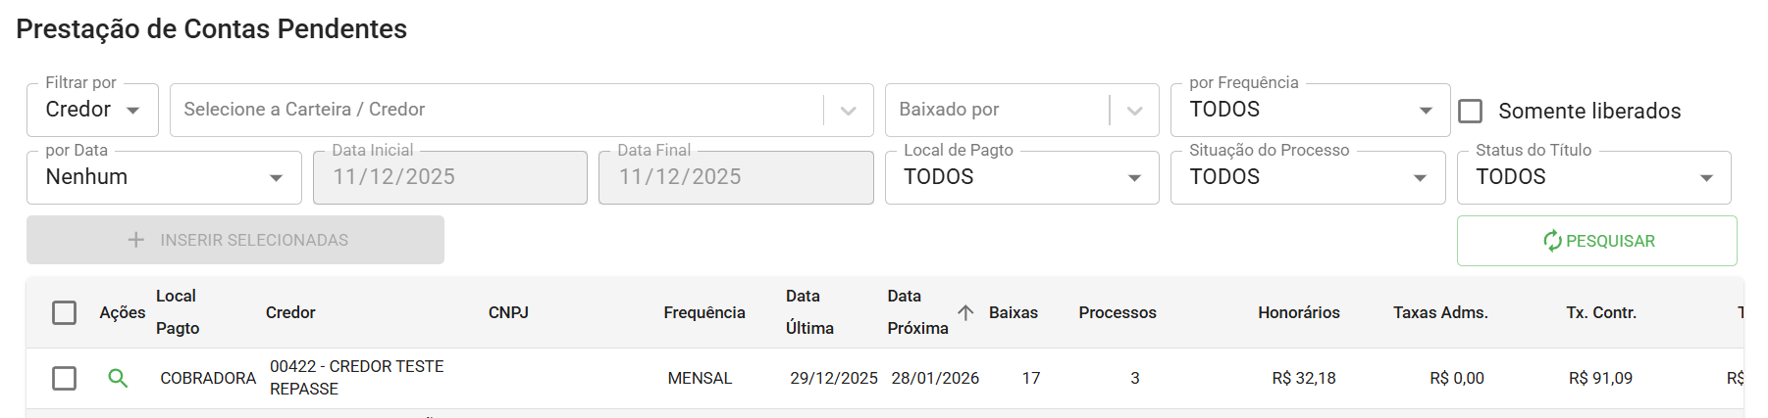Open the Filtrar por Credor dropdown
This screenshot has width=1768, height=418.
pyautogui.click(x=92, y=110)
